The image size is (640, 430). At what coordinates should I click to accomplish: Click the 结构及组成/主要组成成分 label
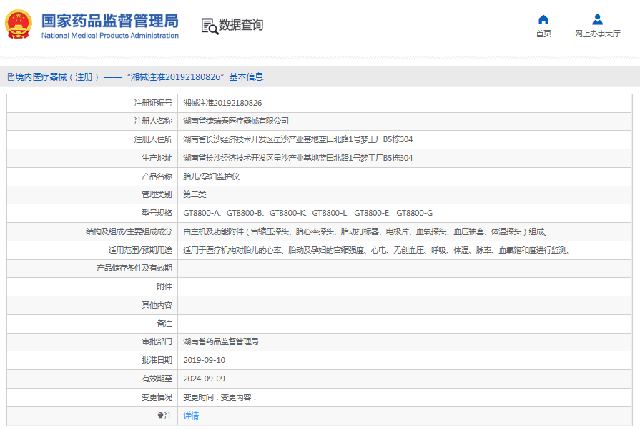pos(129,231)
